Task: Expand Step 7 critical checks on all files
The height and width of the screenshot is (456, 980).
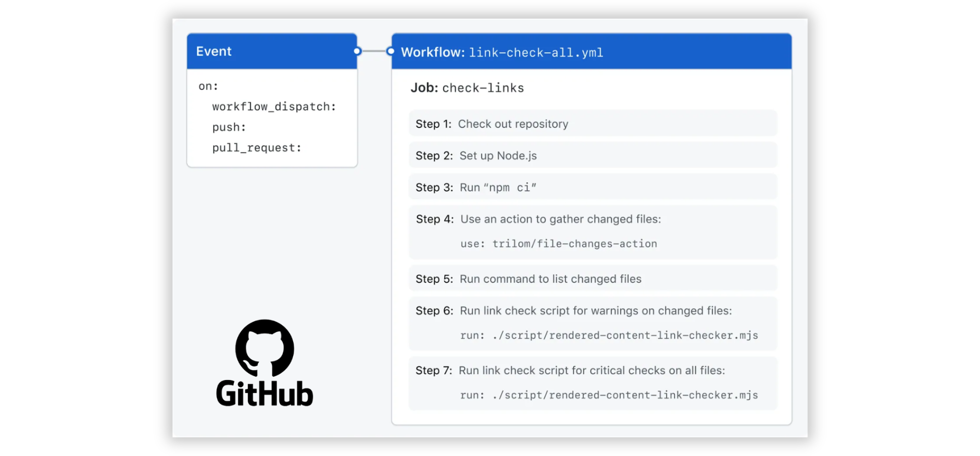Action: [x=592, y=371]
